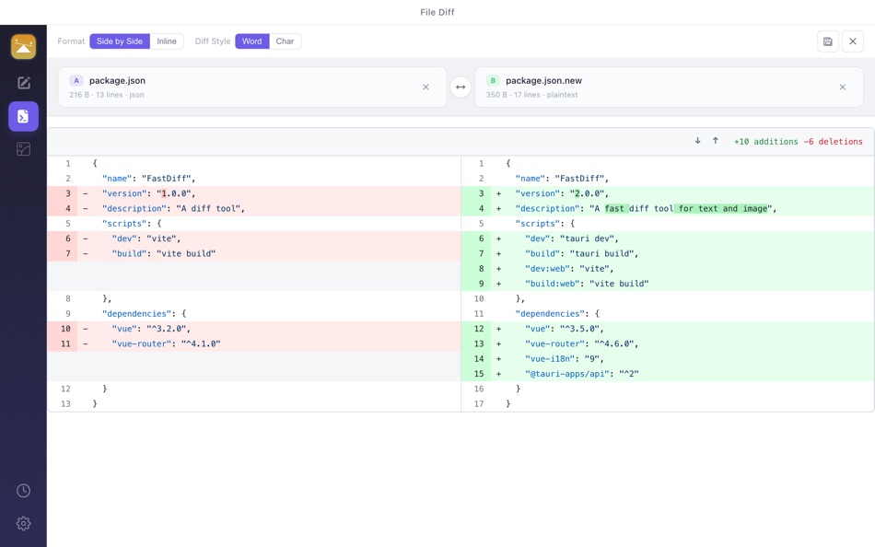Click the added line "build:web": "vite build"
This screenshot has width=875, height=547.
(x=668, y=285)
